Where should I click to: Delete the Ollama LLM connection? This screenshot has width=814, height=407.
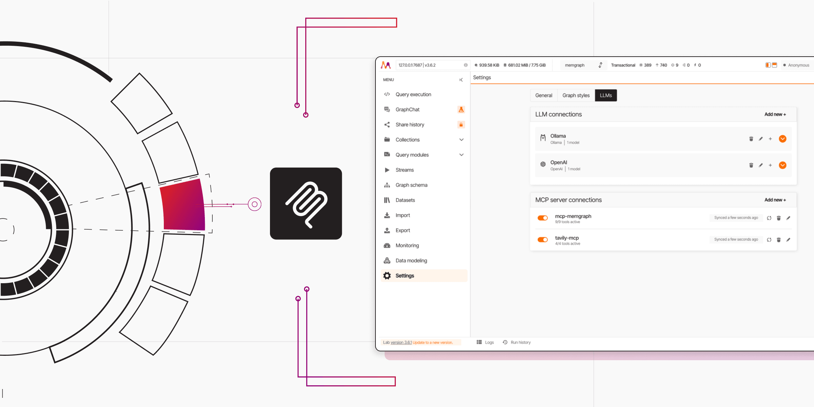tap(751, 139)
